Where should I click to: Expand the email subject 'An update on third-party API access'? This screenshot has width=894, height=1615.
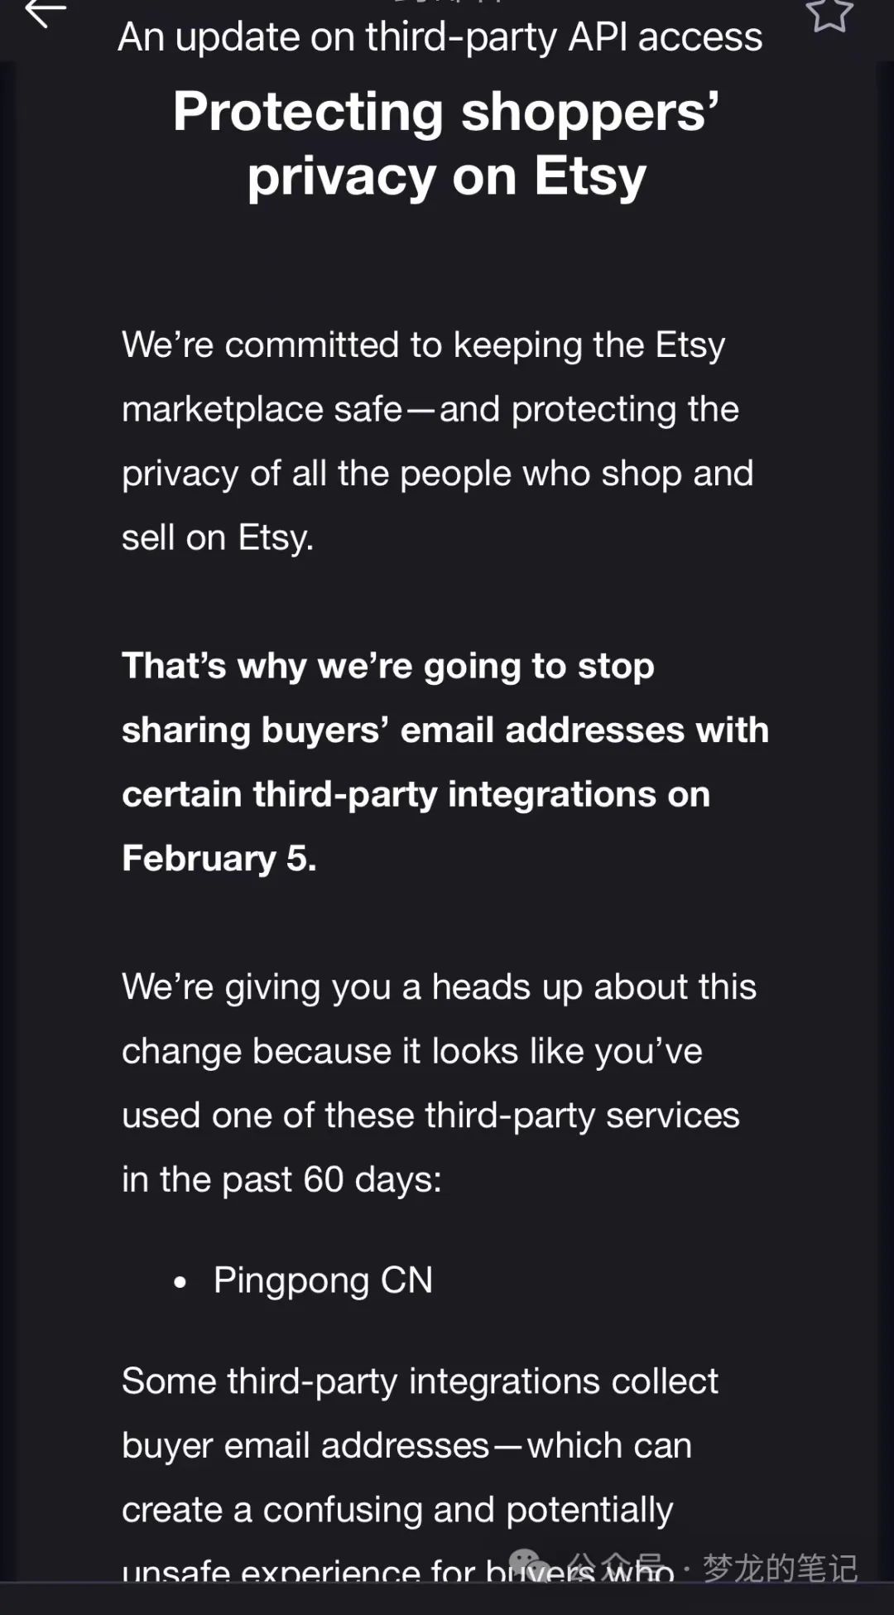tap(441, 36)
